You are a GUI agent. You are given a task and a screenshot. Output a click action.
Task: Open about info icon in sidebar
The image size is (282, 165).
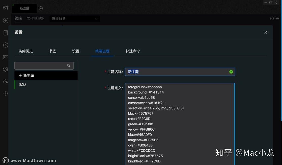pos(6,93)
